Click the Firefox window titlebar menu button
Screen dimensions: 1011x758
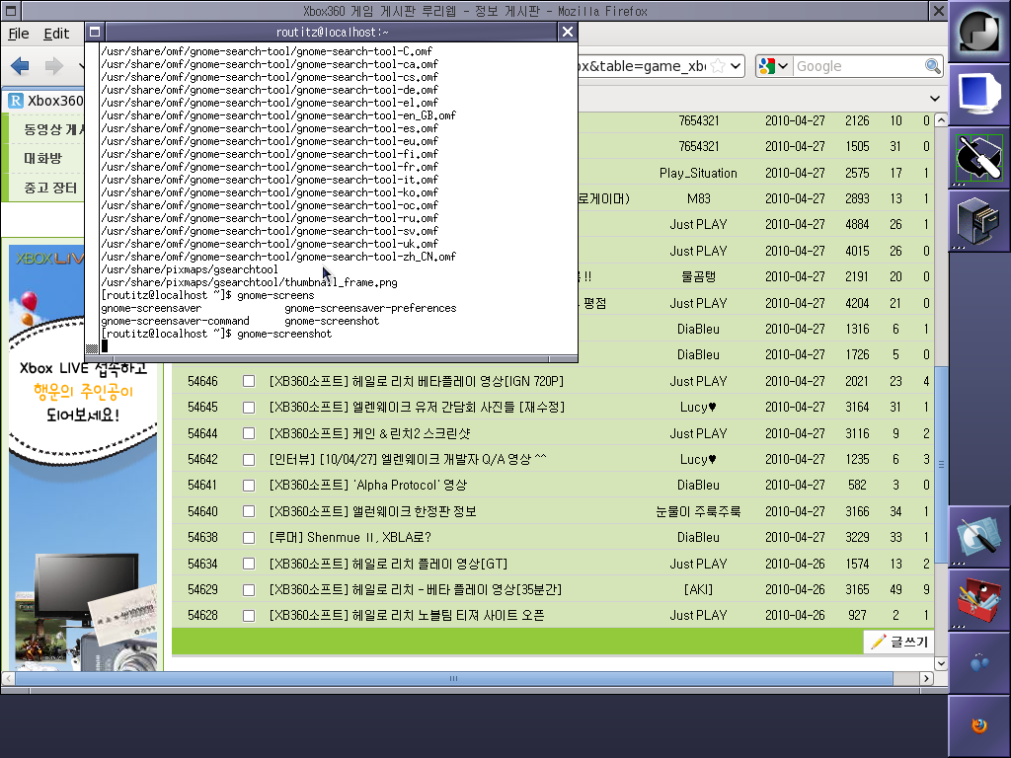[x=11, y=10]
